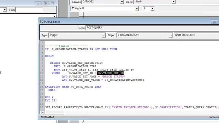
Task: Minimize the PL/SQL Editor window
Action: [214, 22]
